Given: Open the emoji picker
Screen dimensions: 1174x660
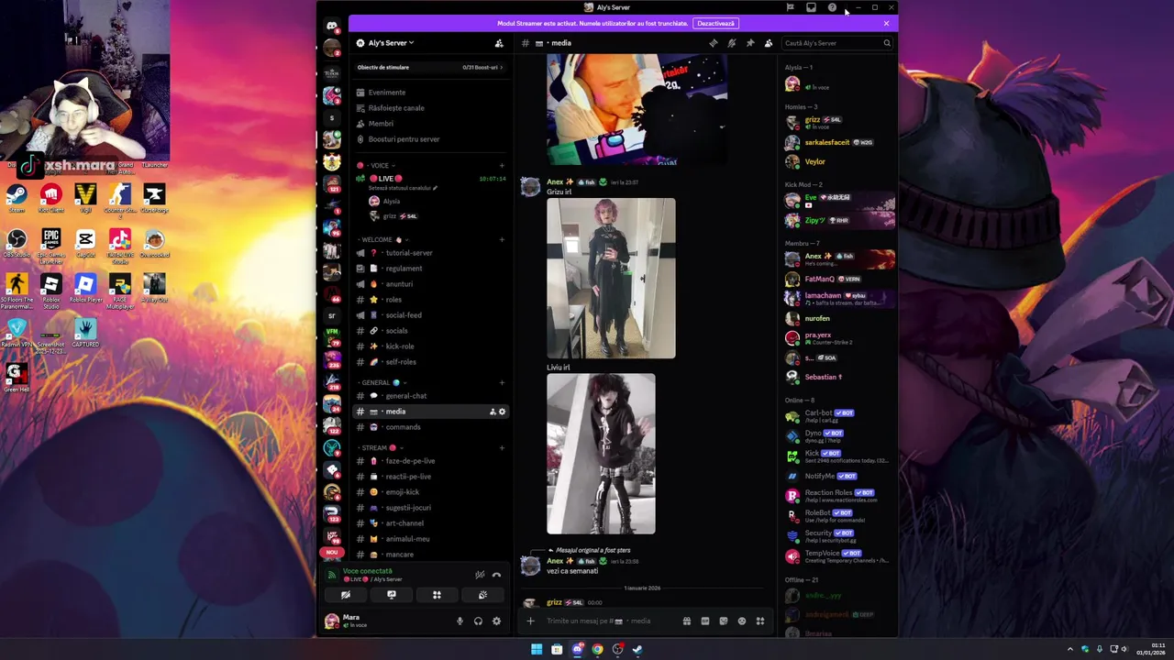Looking at the screenshot, I should 742,621.
